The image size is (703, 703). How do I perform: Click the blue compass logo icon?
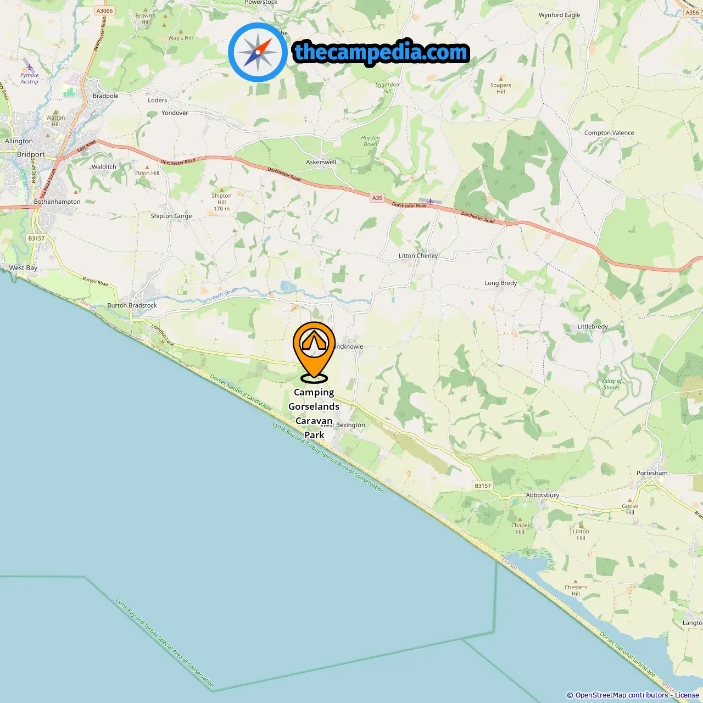pyautogui.click(x=258, y=53)
